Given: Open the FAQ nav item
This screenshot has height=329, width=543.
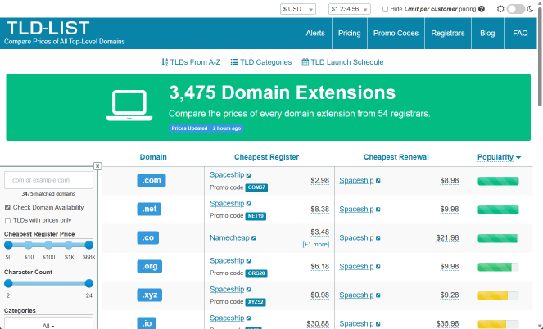Looking at the screenshot, I should (520, 34).
